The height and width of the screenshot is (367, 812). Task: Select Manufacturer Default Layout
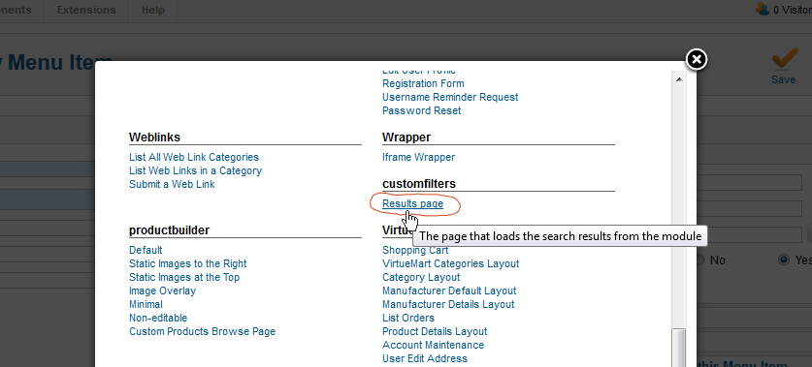click(x=449, y=291)
